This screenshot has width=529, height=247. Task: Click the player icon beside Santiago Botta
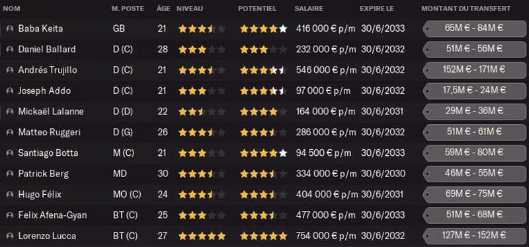9,153
